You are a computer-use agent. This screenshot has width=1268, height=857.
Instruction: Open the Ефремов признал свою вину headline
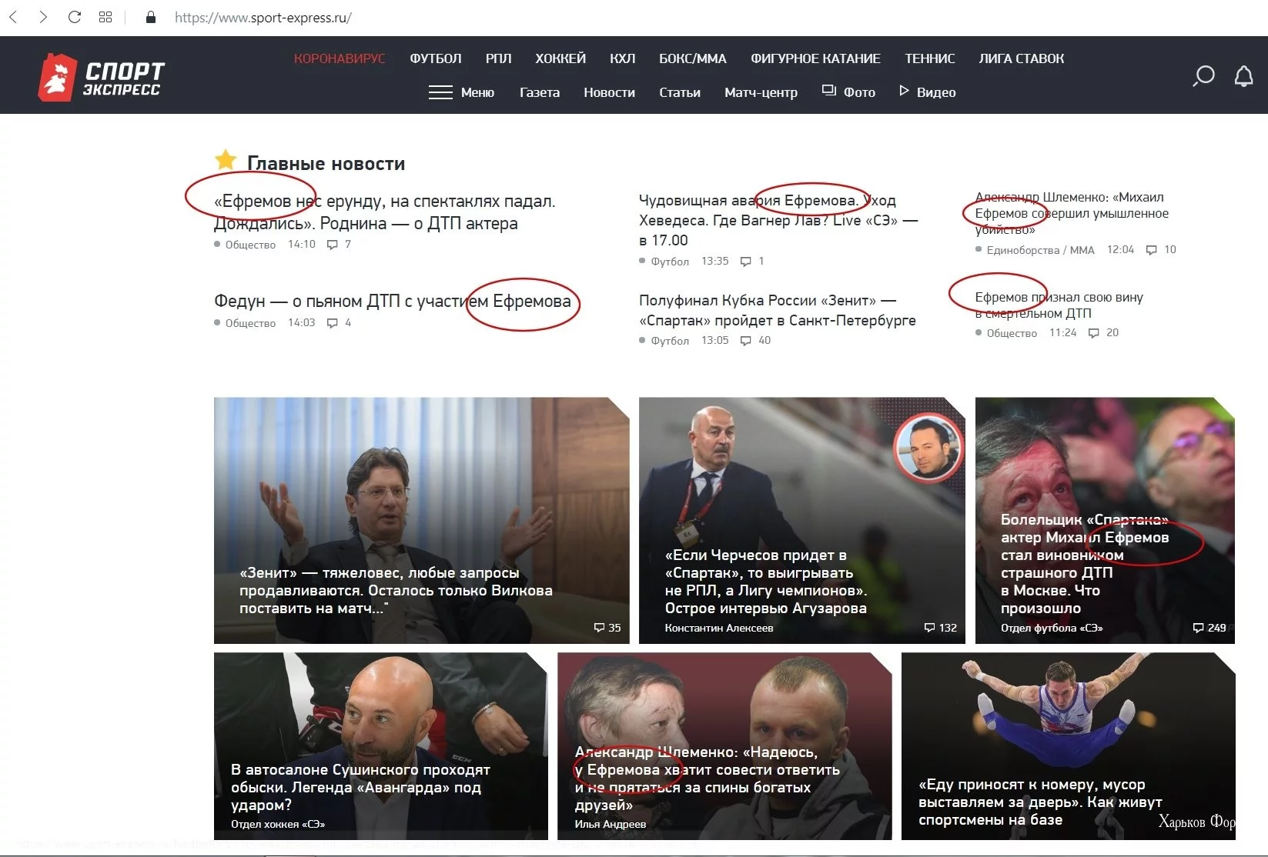[x=1059, y=305]
